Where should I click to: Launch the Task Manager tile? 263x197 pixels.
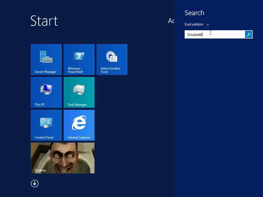[79, 92]
